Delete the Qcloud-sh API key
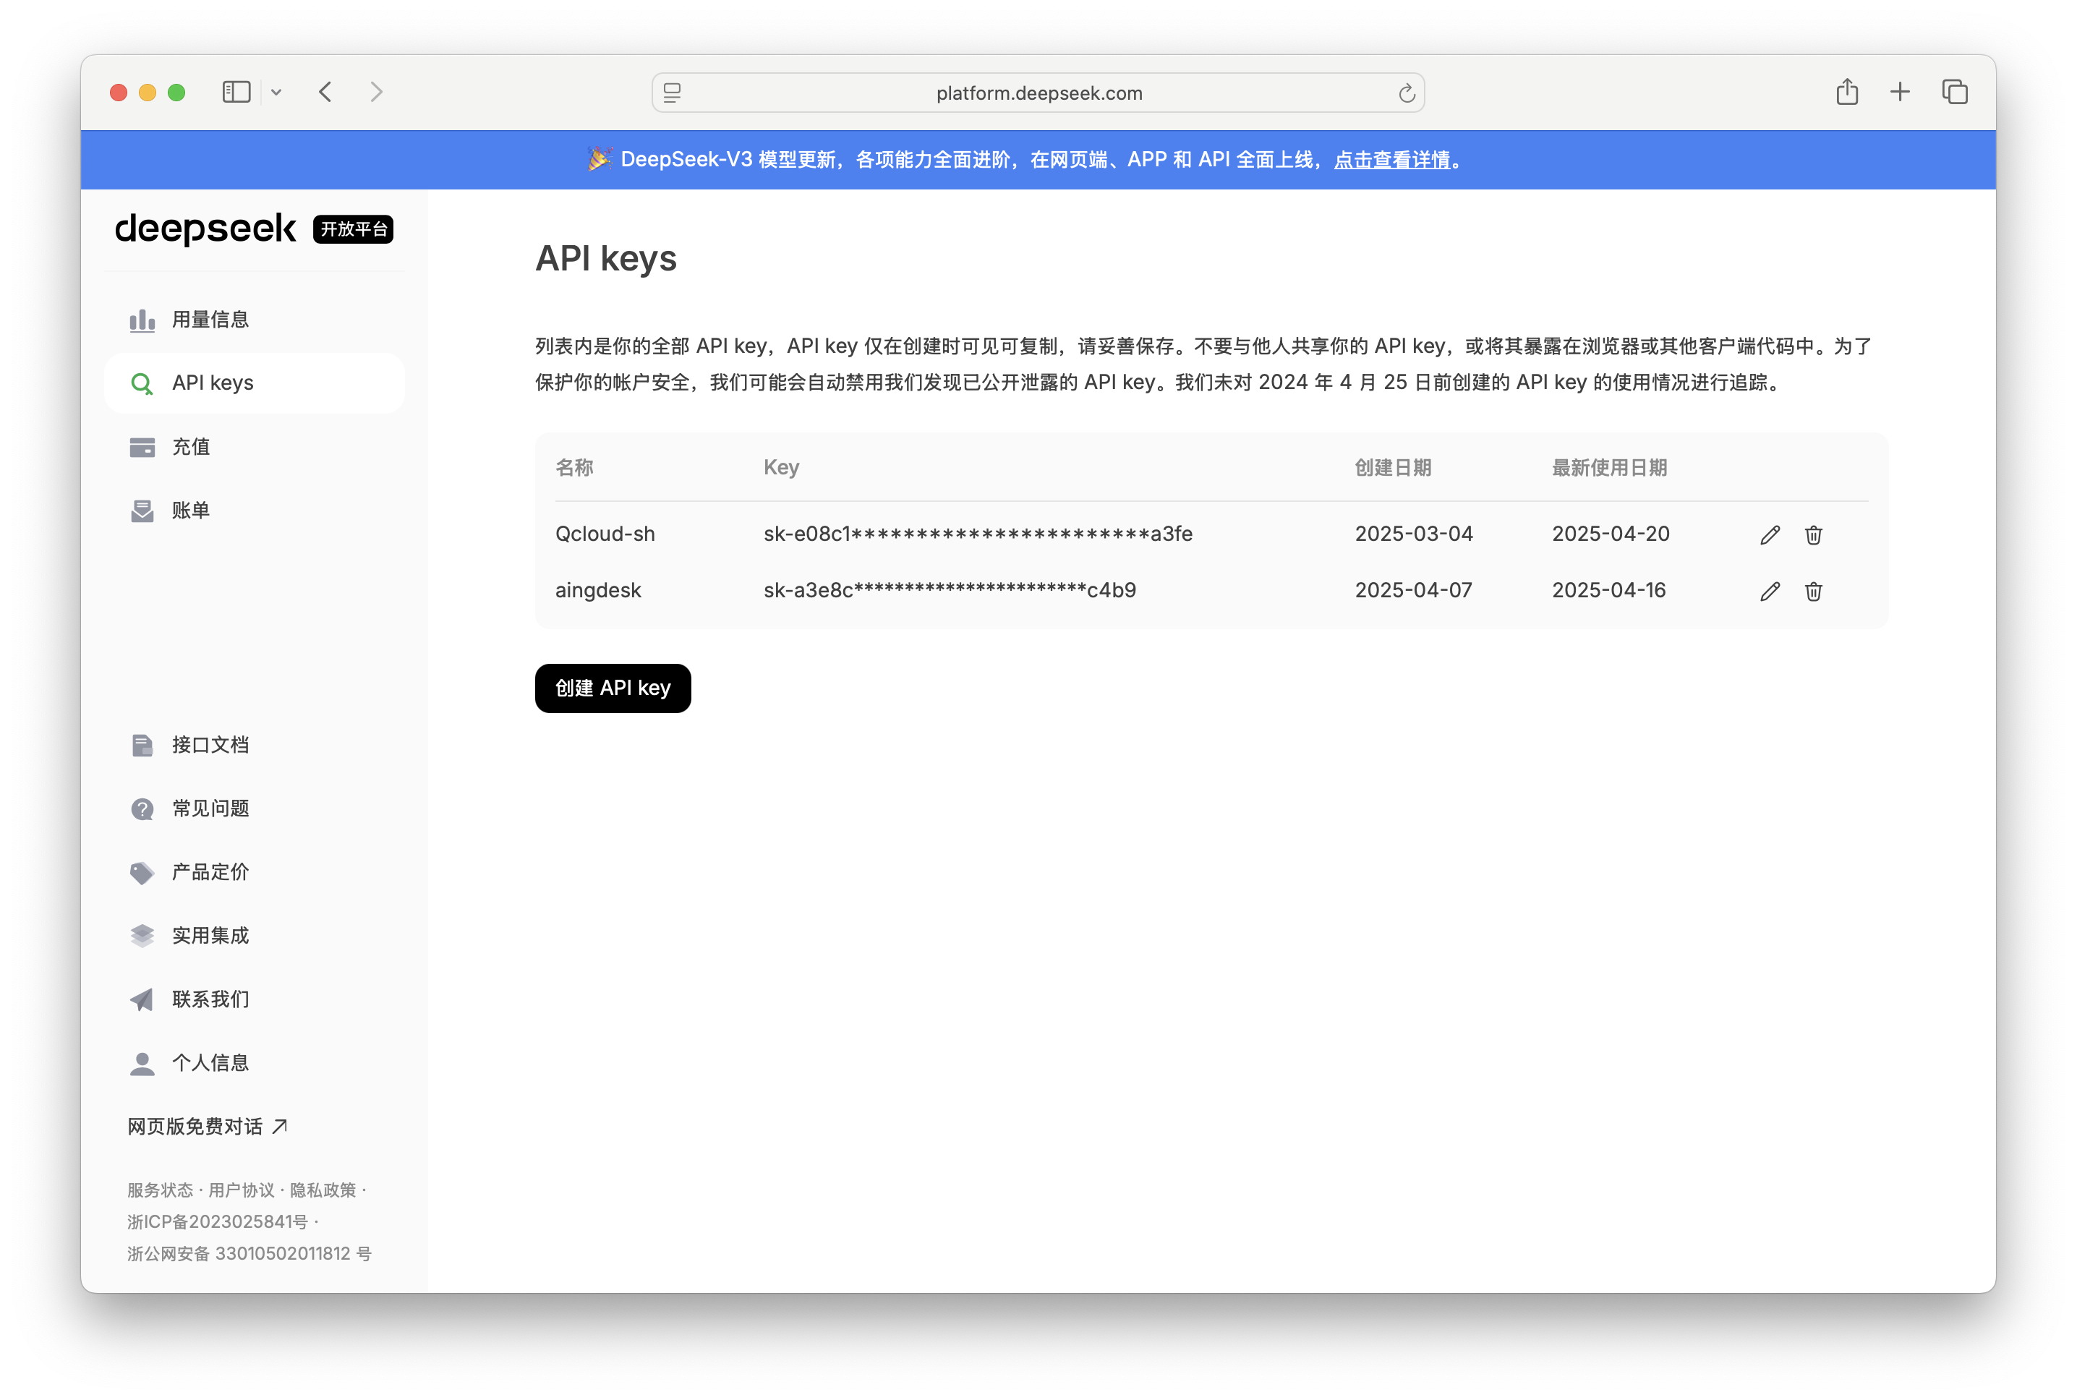This screenshot has width=2077, height=1400. coord(1814,534)
